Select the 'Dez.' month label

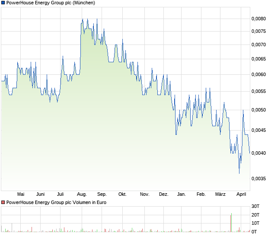[164, 195]
